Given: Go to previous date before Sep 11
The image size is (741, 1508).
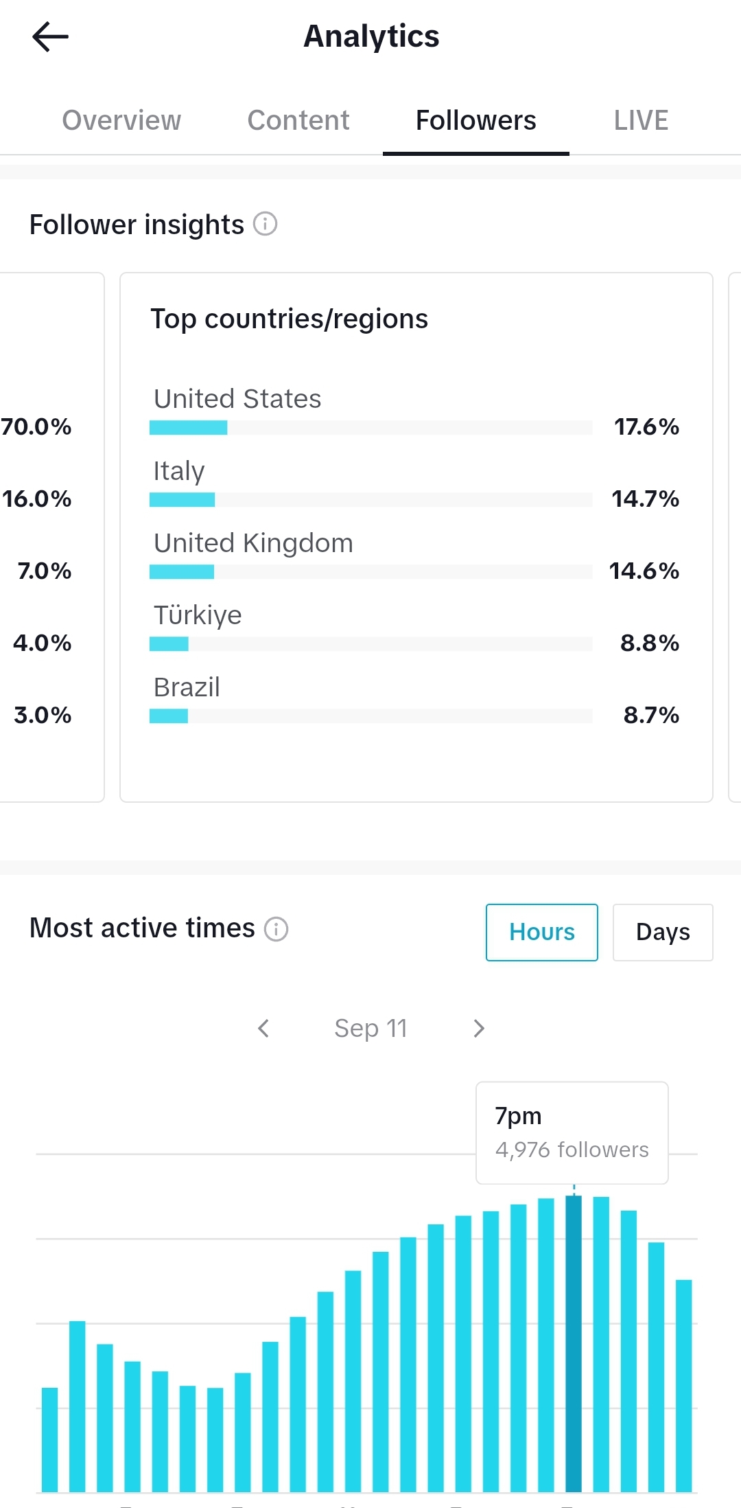Looking at the screenshot, I should pyautogui.click(x=263, y=1028).
